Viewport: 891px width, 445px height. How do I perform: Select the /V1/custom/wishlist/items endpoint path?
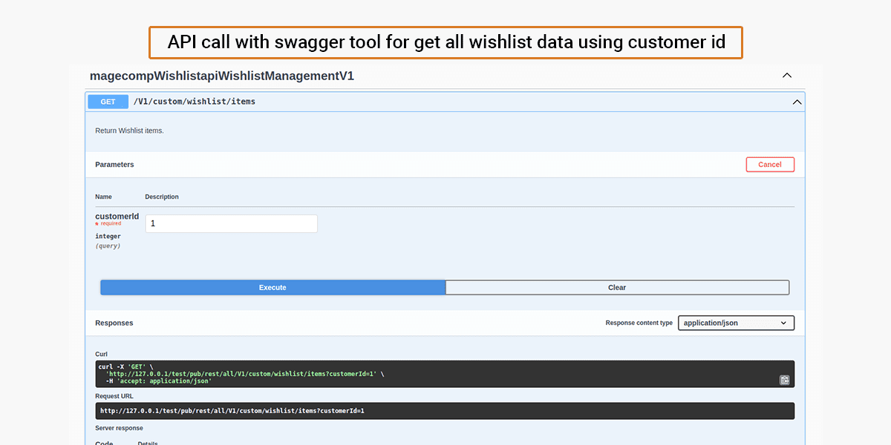(195, 102)
